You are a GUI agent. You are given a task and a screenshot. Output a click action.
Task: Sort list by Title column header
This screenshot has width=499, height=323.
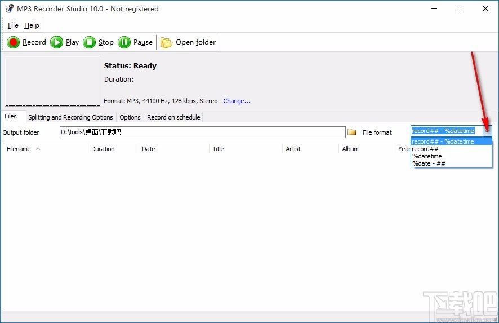pos(246,149)
